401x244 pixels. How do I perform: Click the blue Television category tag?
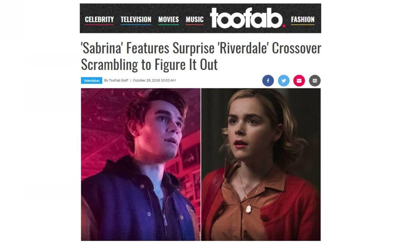(91, 80)
